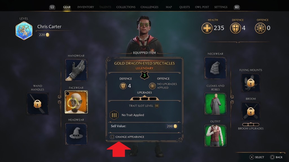Select the Headwear witch hat slot

tap(76, 134)
